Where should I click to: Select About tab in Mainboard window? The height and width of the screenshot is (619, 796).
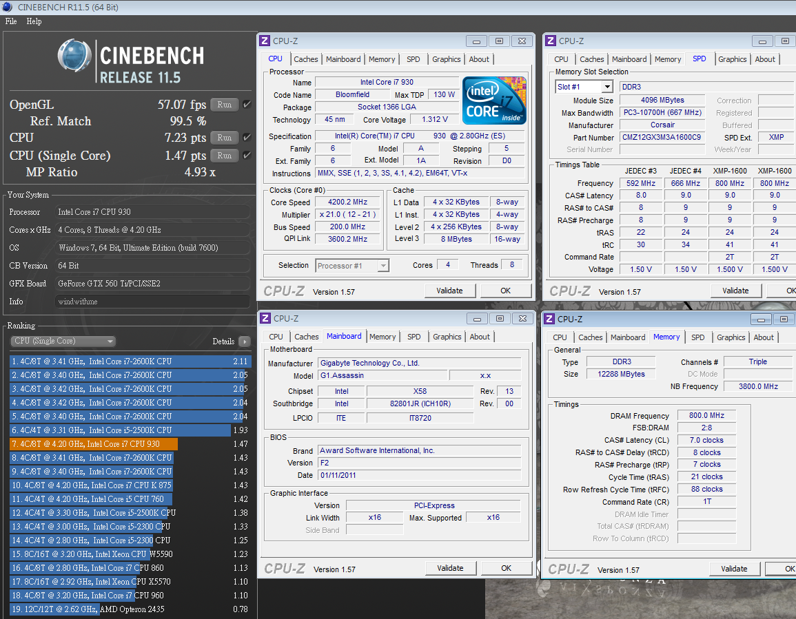(480, 337)
